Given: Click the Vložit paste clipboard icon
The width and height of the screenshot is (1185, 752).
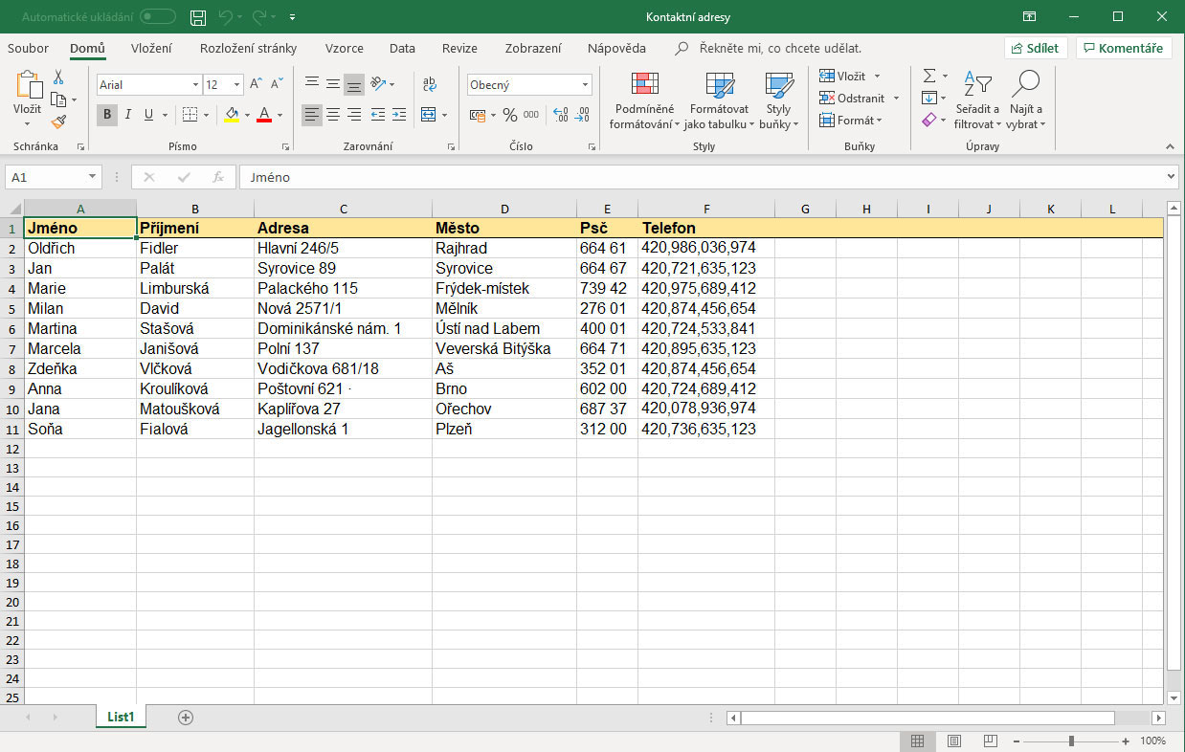Looking at the screenshot, I should [28, 84].
